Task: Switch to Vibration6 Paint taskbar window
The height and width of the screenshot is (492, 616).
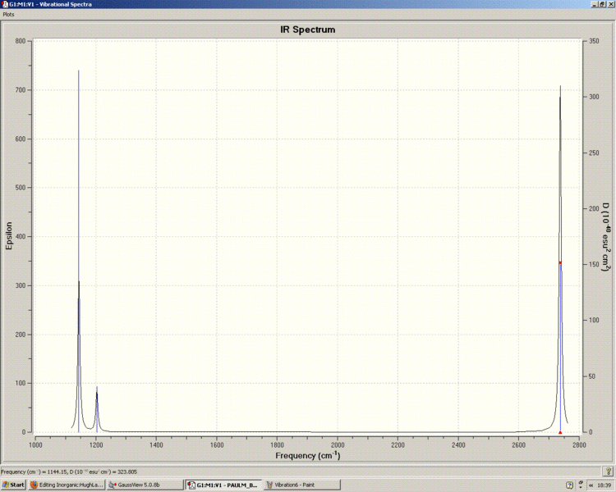Action: point(302,485)
